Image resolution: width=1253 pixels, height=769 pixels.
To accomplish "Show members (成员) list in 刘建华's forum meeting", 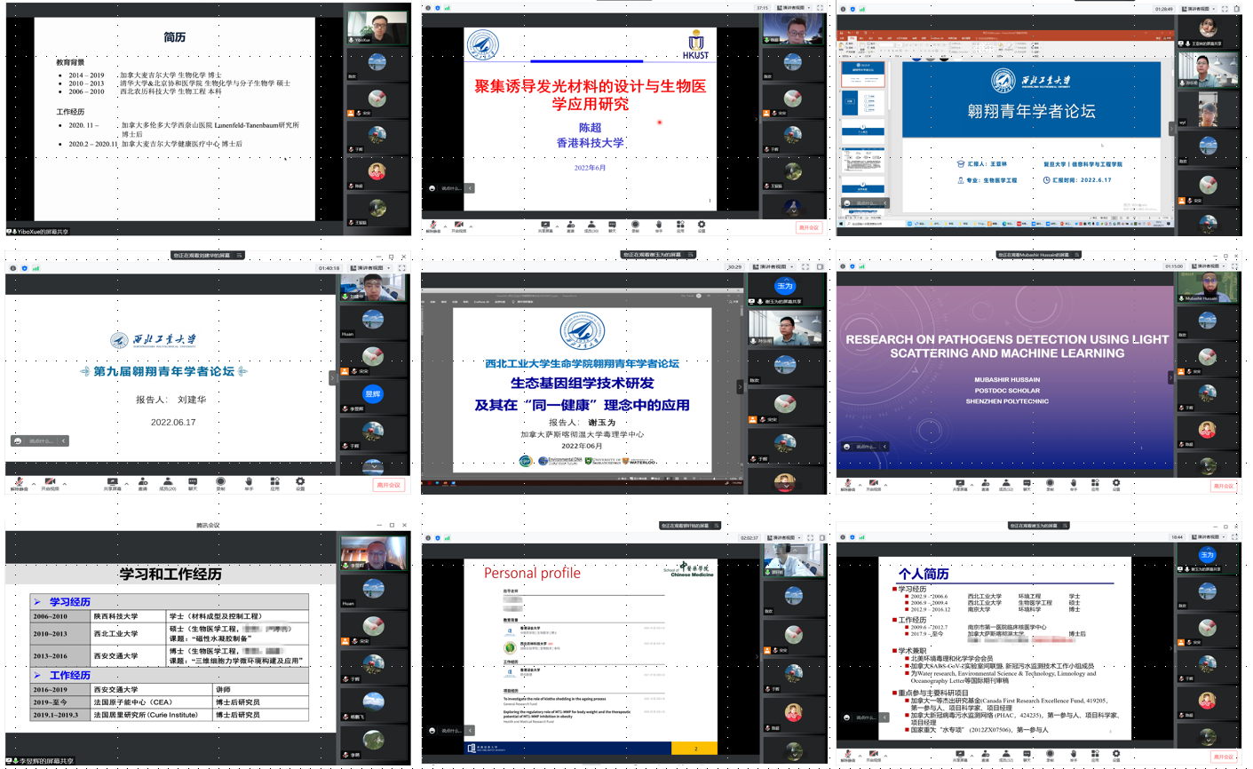I will 167,483.
